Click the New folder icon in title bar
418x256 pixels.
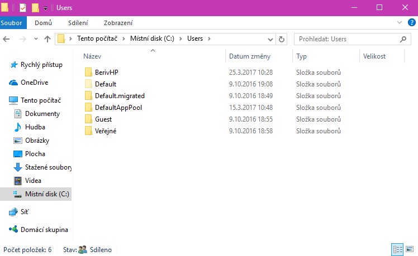pos(35,7)
